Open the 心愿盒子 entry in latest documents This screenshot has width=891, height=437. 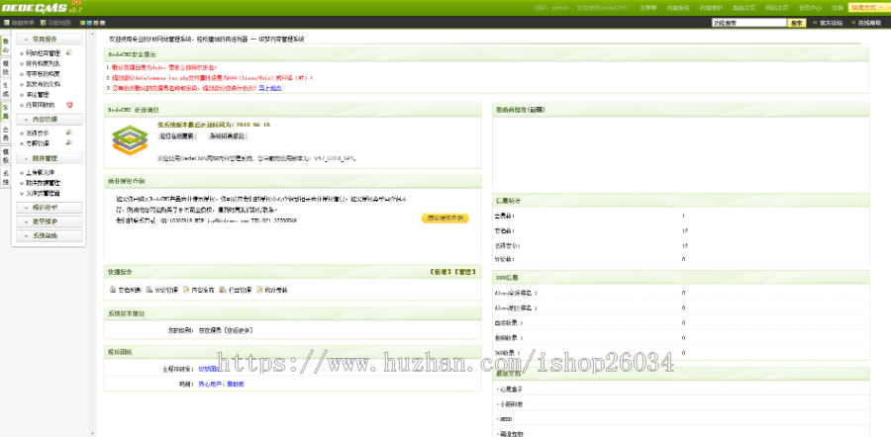tap(511, 390)
